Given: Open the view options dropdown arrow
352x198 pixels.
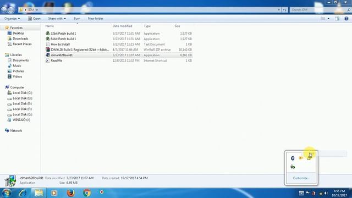Looking at the screenshot, I should (328, 19).
